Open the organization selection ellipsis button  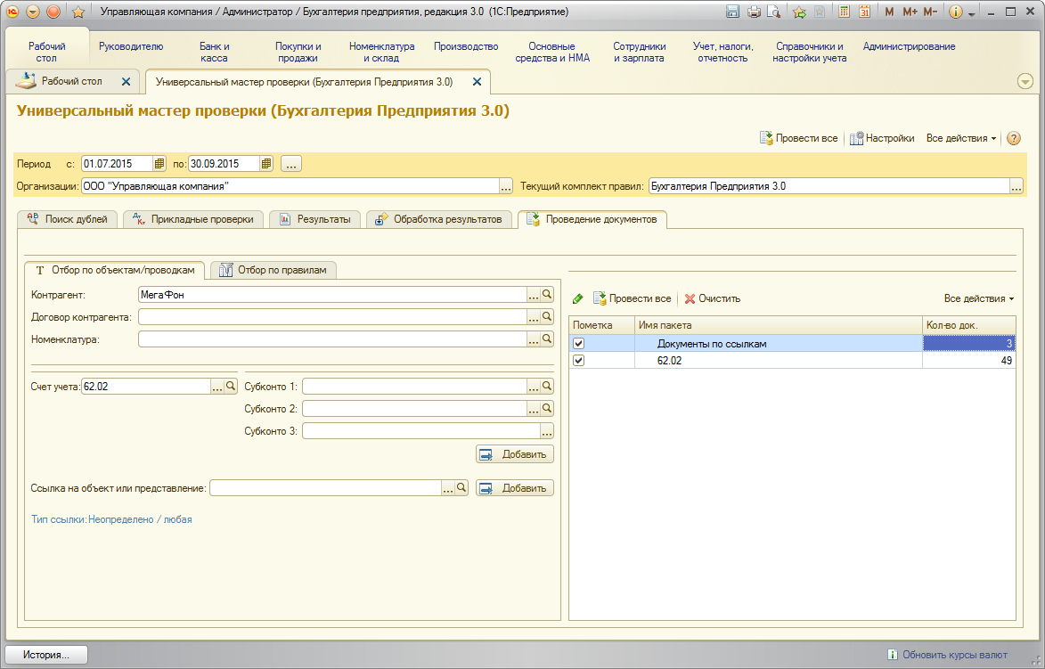(507, 186)
